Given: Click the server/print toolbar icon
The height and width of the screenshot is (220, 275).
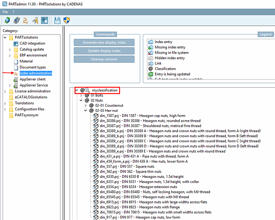Looking at the screenshot, I should coord(16,21).
